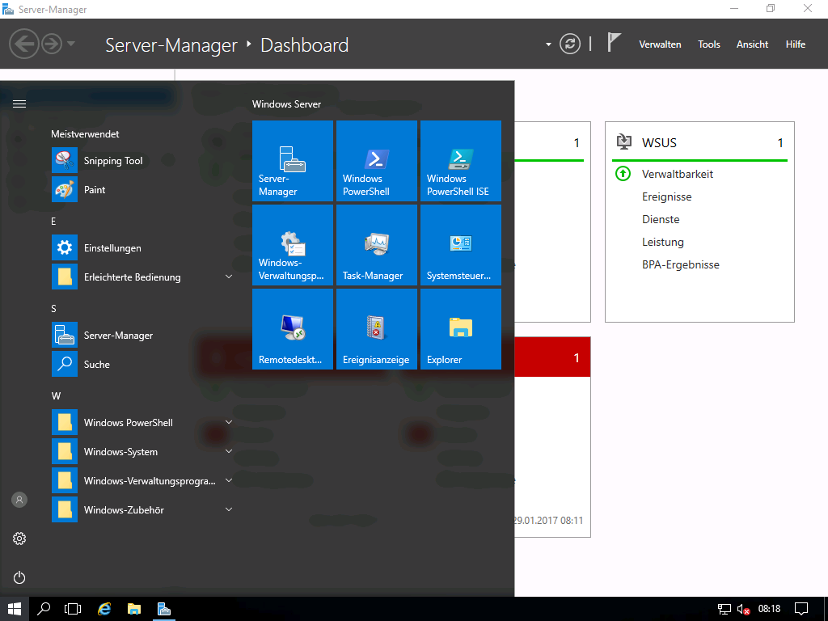
Task: Open the Server-Manager tile
Action: 293,161
